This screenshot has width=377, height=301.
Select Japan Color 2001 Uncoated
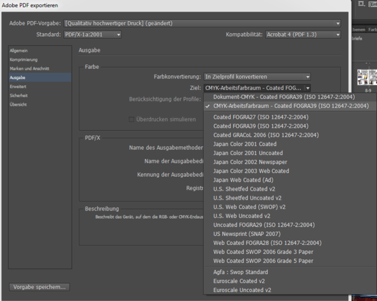click(290, 153)
